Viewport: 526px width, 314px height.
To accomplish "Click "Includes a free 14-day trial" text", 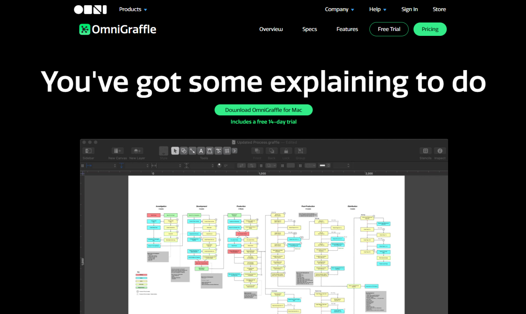I will point(263,122).
